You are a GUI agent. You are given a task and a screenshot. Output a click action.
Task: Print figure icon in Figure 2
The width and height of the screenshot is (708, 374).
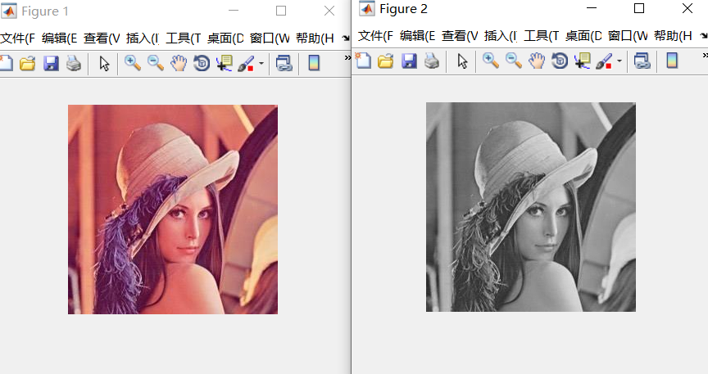(x=432, y=61)
